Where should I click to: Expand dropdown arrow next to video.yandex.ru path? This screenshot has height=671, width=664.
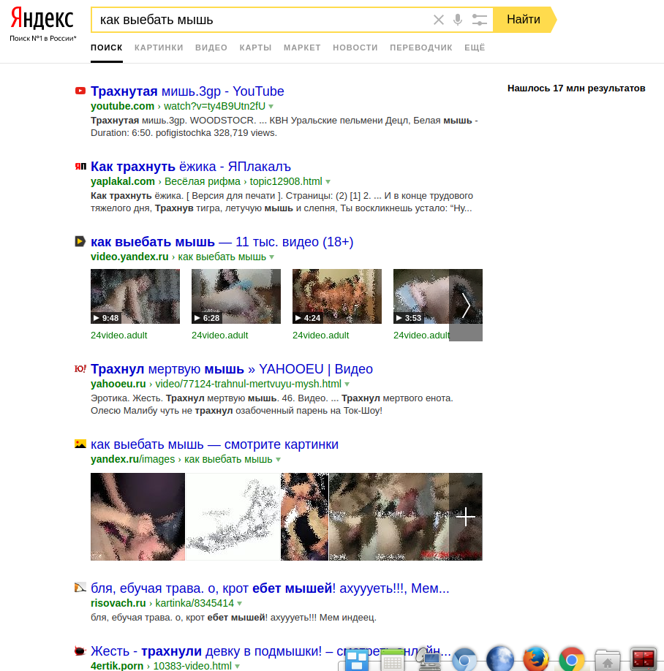point(272,257)
